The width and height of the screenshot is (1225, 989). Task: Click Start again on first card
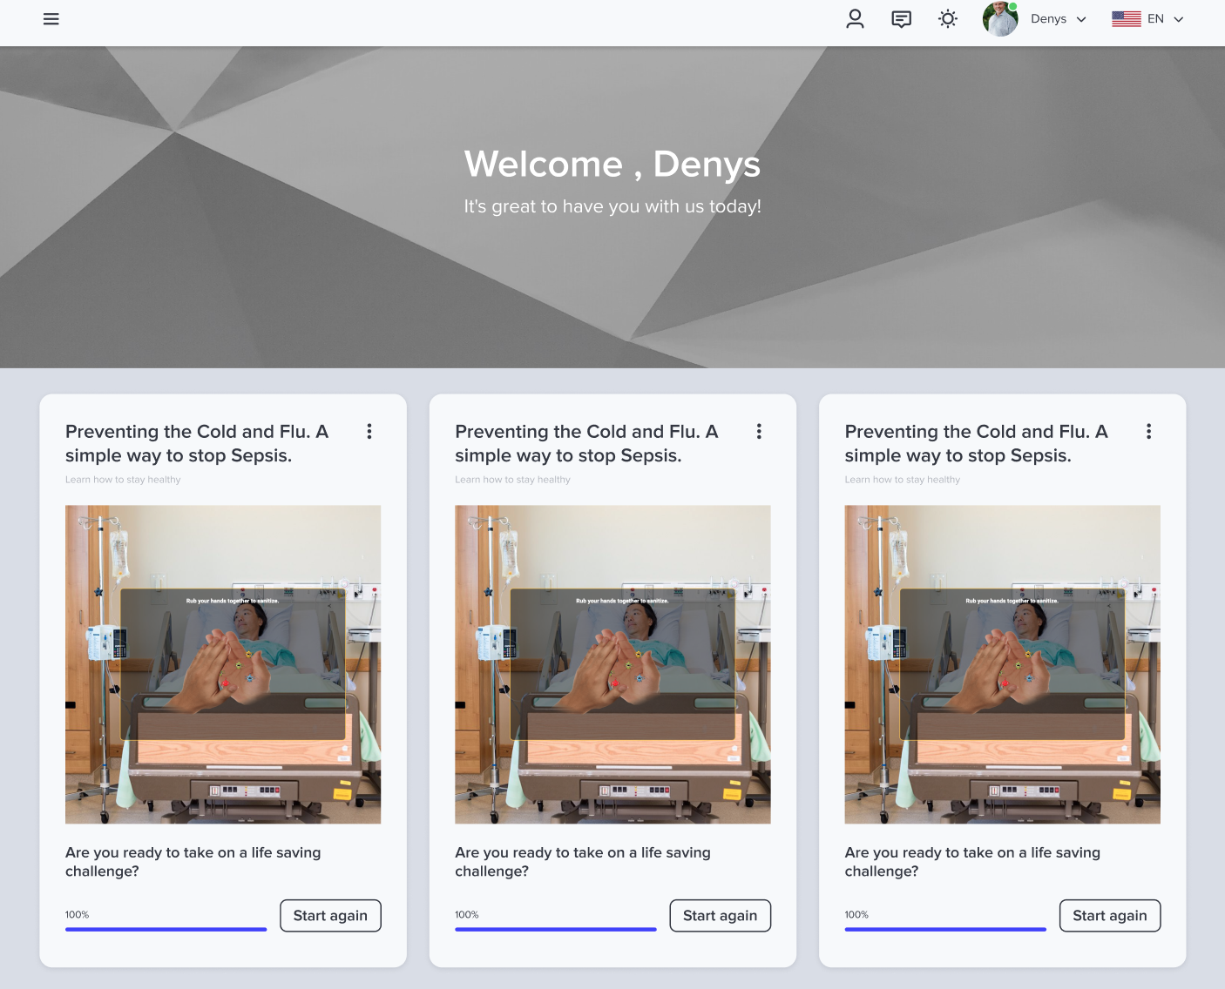330,916
